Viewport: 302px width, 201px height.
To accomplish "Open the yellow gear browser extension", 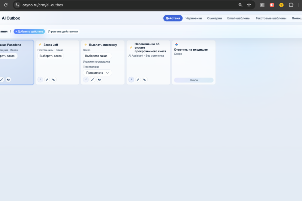I will coord(282,5).
